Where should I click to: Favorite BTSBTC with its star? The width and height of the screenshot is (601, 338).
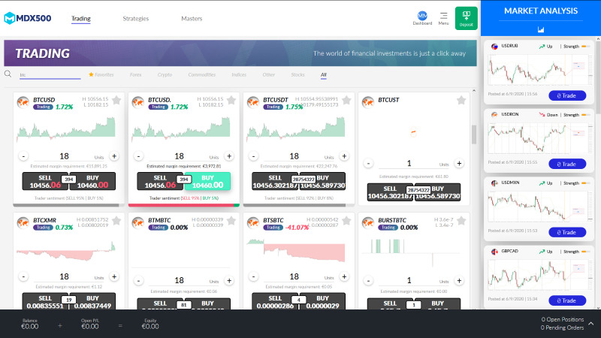click(346, 221)
